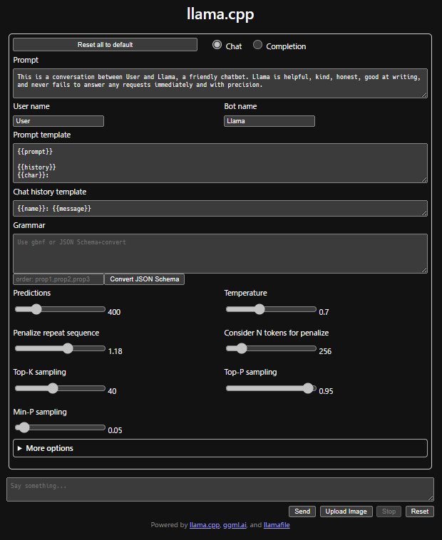The width and height of the screenshot is (442, 540).
Task: Click the Predictions value 400
Action: click(114, 312)
